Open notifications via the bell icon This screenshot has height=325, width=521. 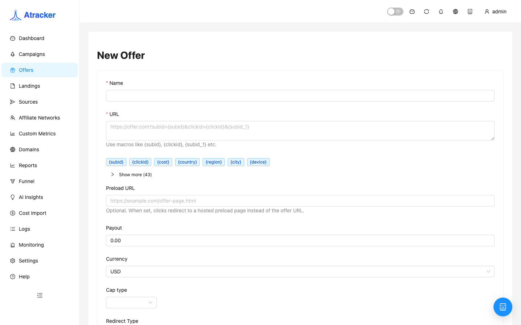(x=441, y=12)
